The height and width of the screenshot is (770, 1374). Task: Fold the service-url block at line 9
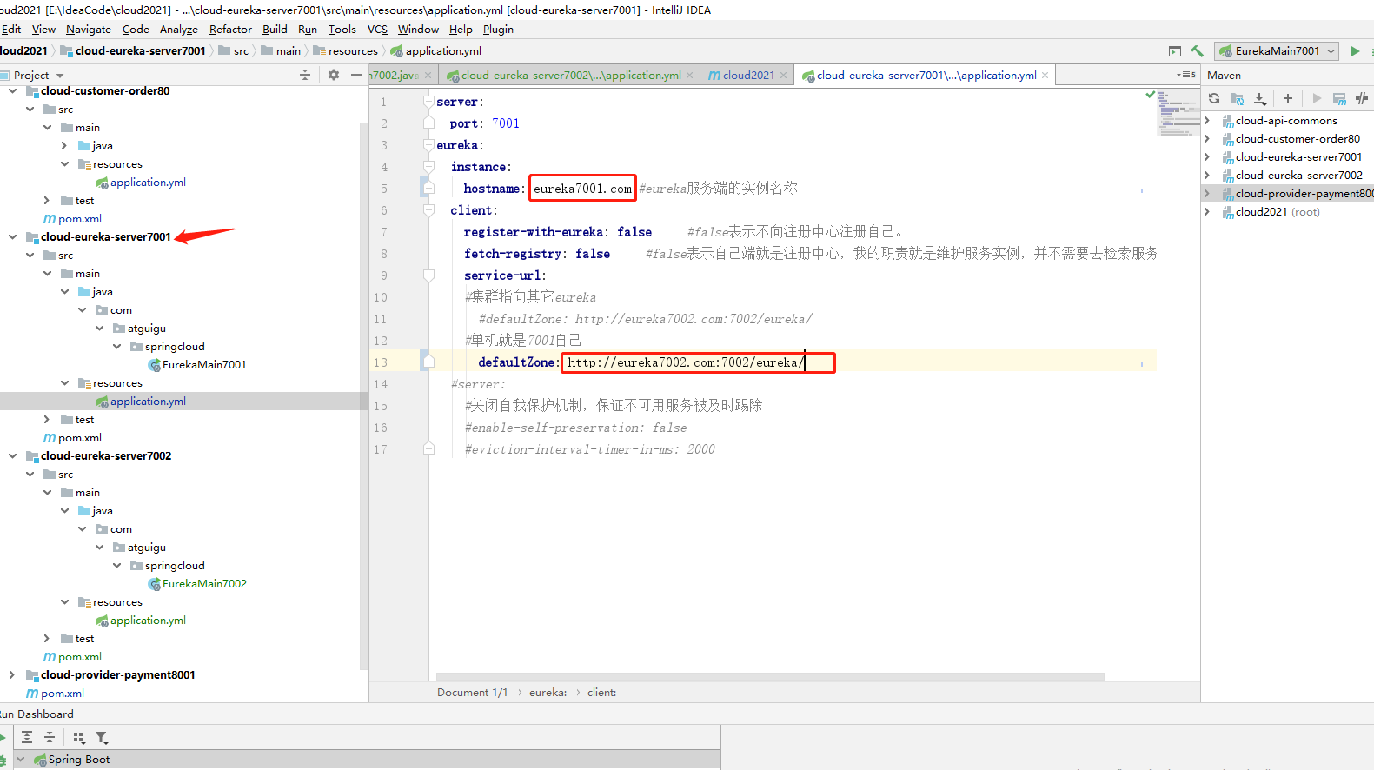[428, 275]
